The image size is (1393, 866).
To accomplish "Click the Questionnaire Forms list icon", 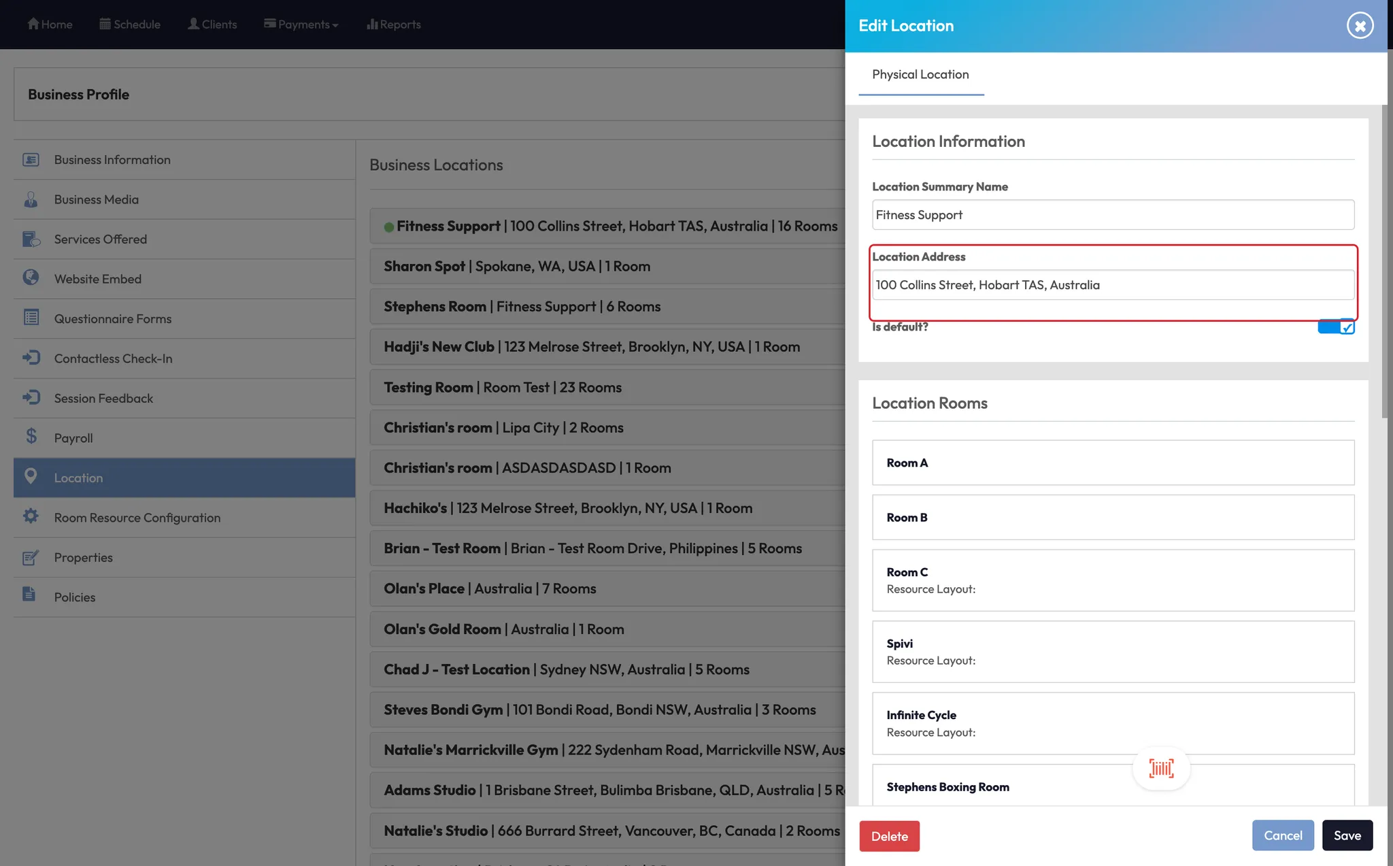I will pyautogui.click(x=31, y=318).
